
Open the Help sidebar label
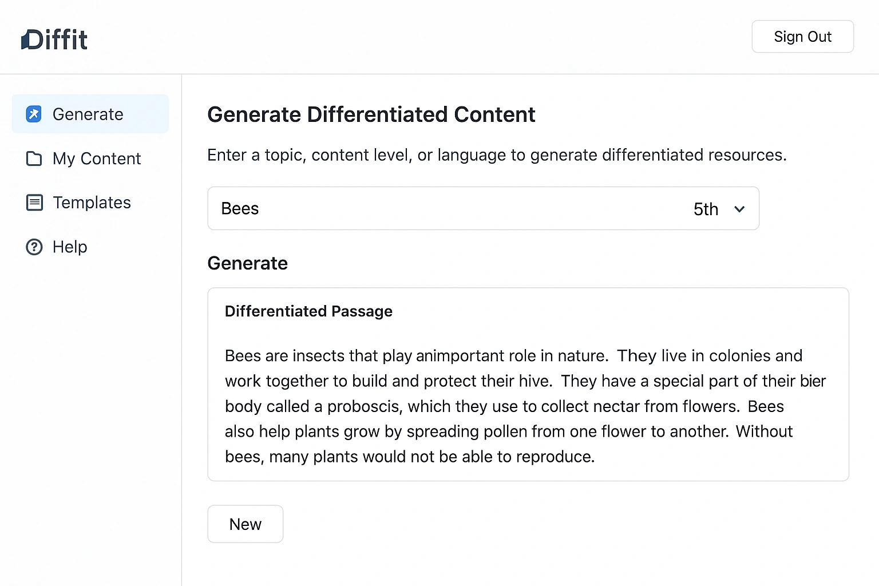[70, 247]
